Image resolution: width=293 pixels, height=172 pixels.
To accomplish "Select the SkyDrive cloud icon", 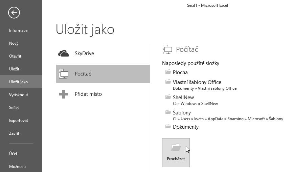I will (x=64, y=53).
